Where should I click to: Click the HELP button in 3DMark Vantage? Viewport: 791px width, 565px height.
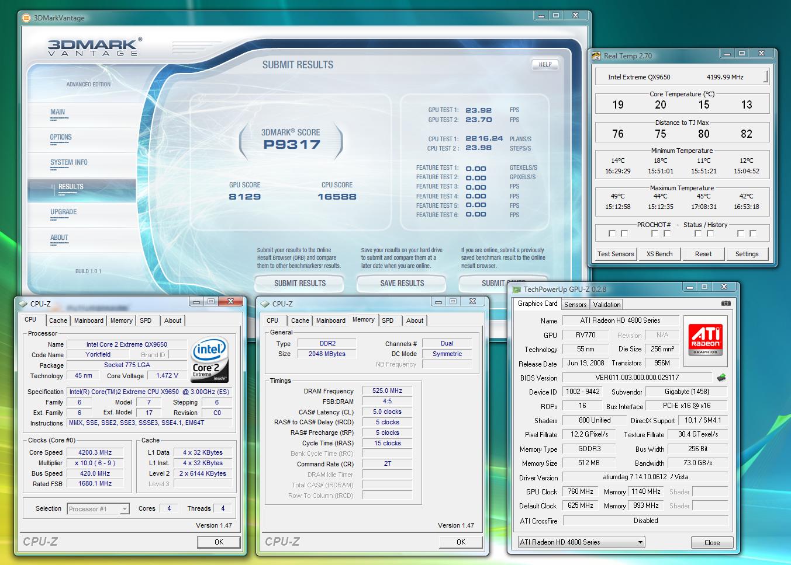click(x=545, y=64)
